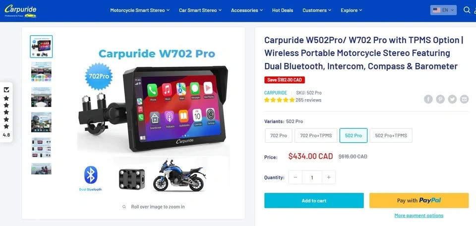The width and height of the screenshot is (476, 226).
Task: Expand the Accessories menu
Action: (246, 10)
